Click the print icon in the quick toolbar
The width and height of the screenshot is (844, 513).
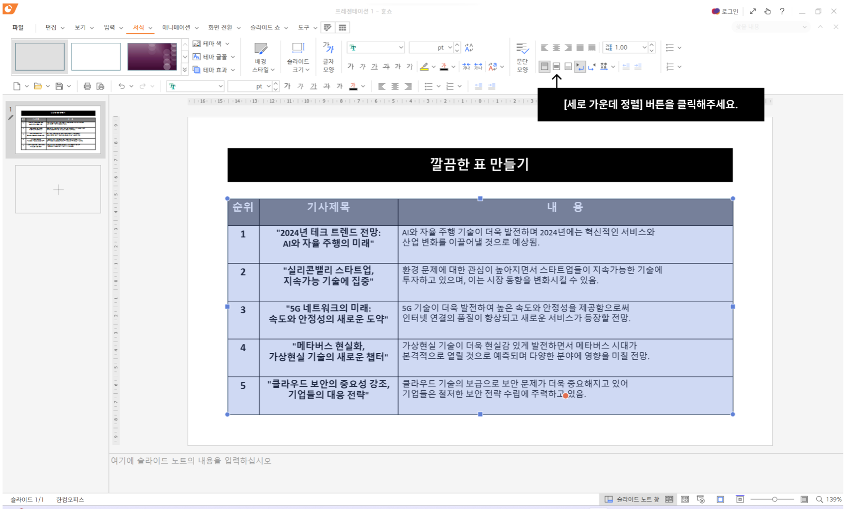coord(88,86)
